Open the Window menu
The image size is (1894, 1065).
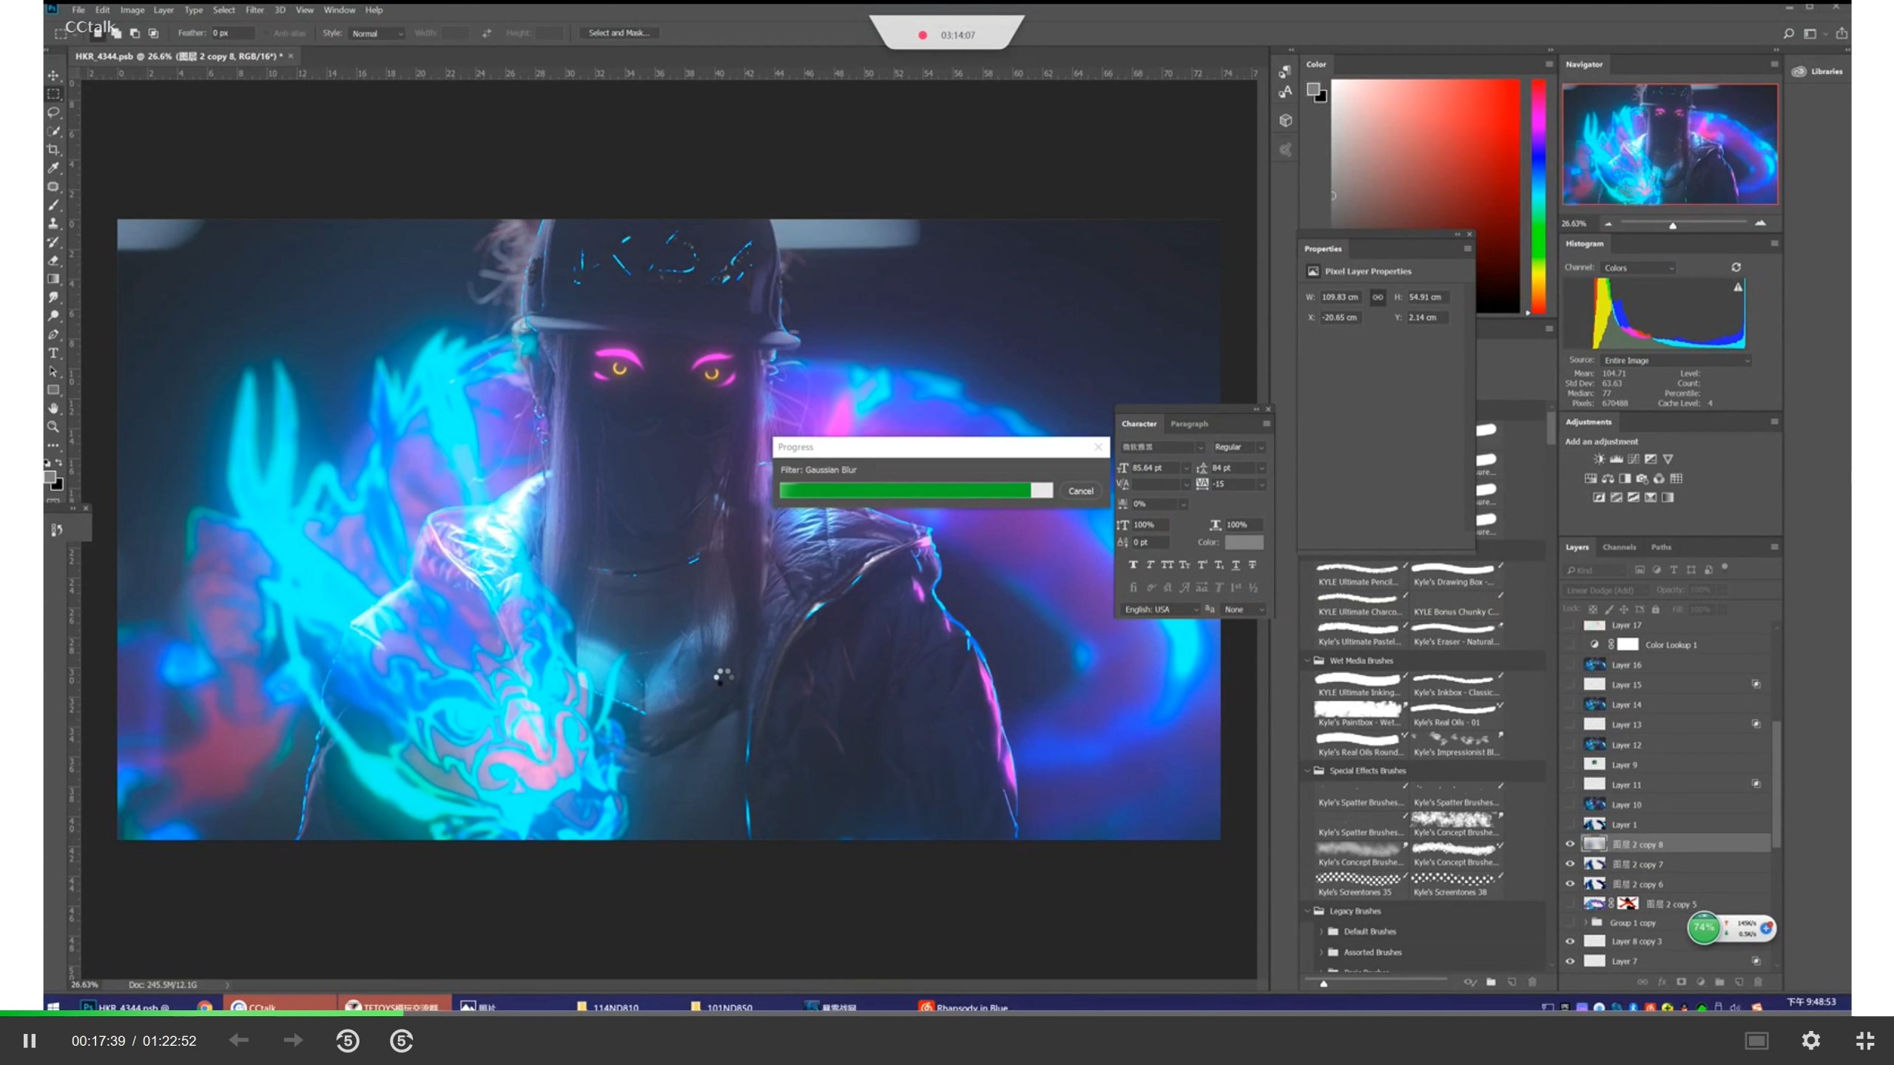point(340,10)
